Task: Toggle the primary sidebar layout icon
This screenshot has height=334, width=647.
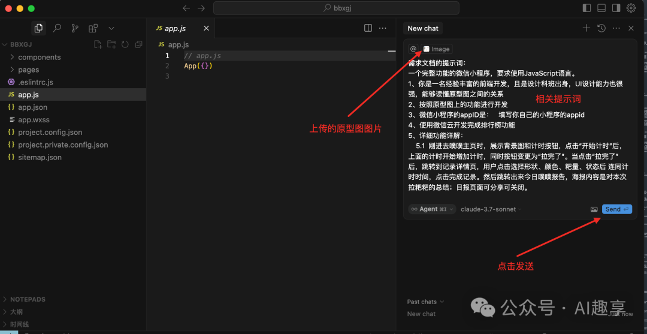Action: (x=586, y=8)
